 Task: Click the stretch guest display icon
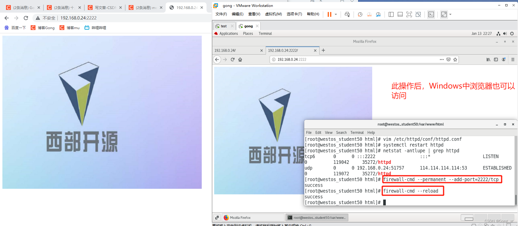[x=444, y=14]
